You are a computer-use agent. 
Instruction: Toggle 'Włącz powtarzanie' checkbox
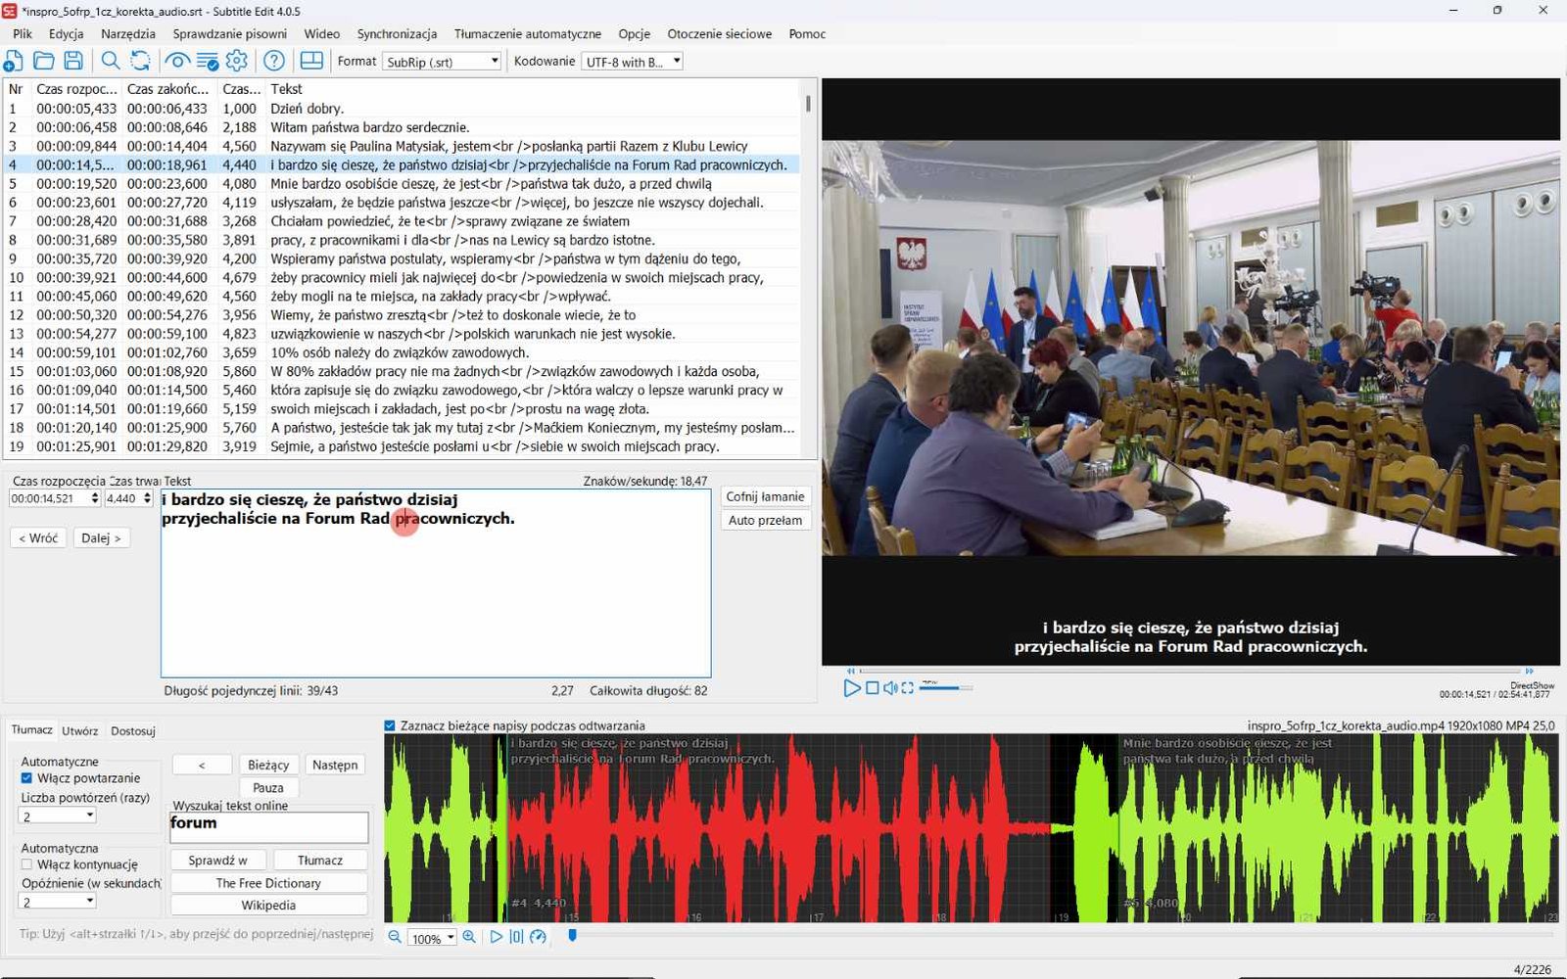click(26, 778)
